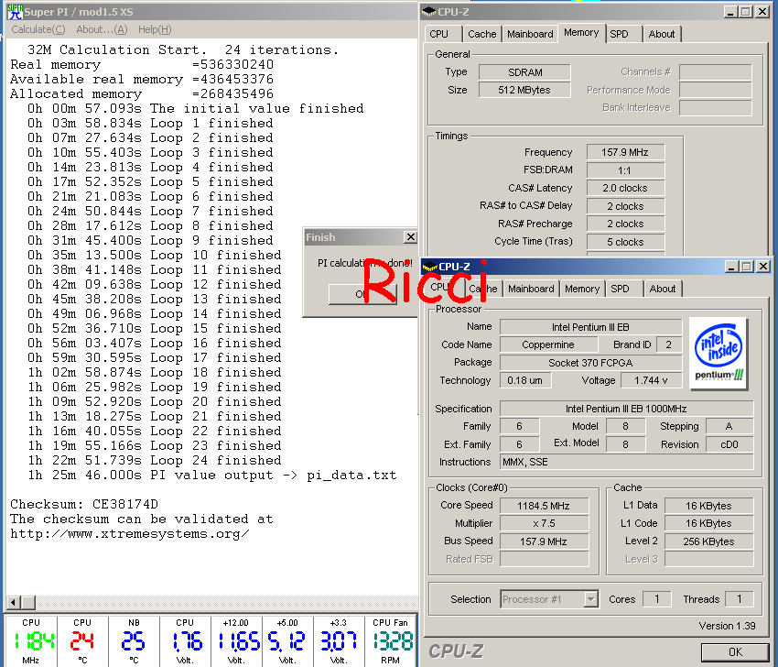Click the Super PI horizontal scrollbar thumb

click(27, 603)
